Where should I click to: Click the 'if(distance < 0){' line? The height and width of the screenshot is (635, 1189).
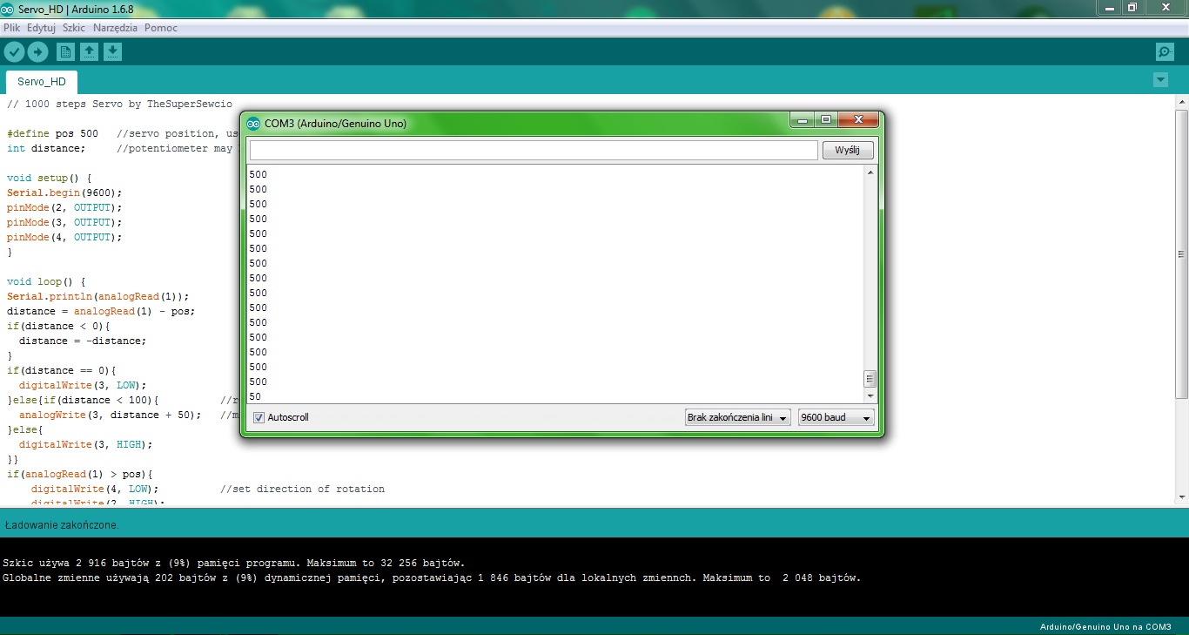coord(58,326)
